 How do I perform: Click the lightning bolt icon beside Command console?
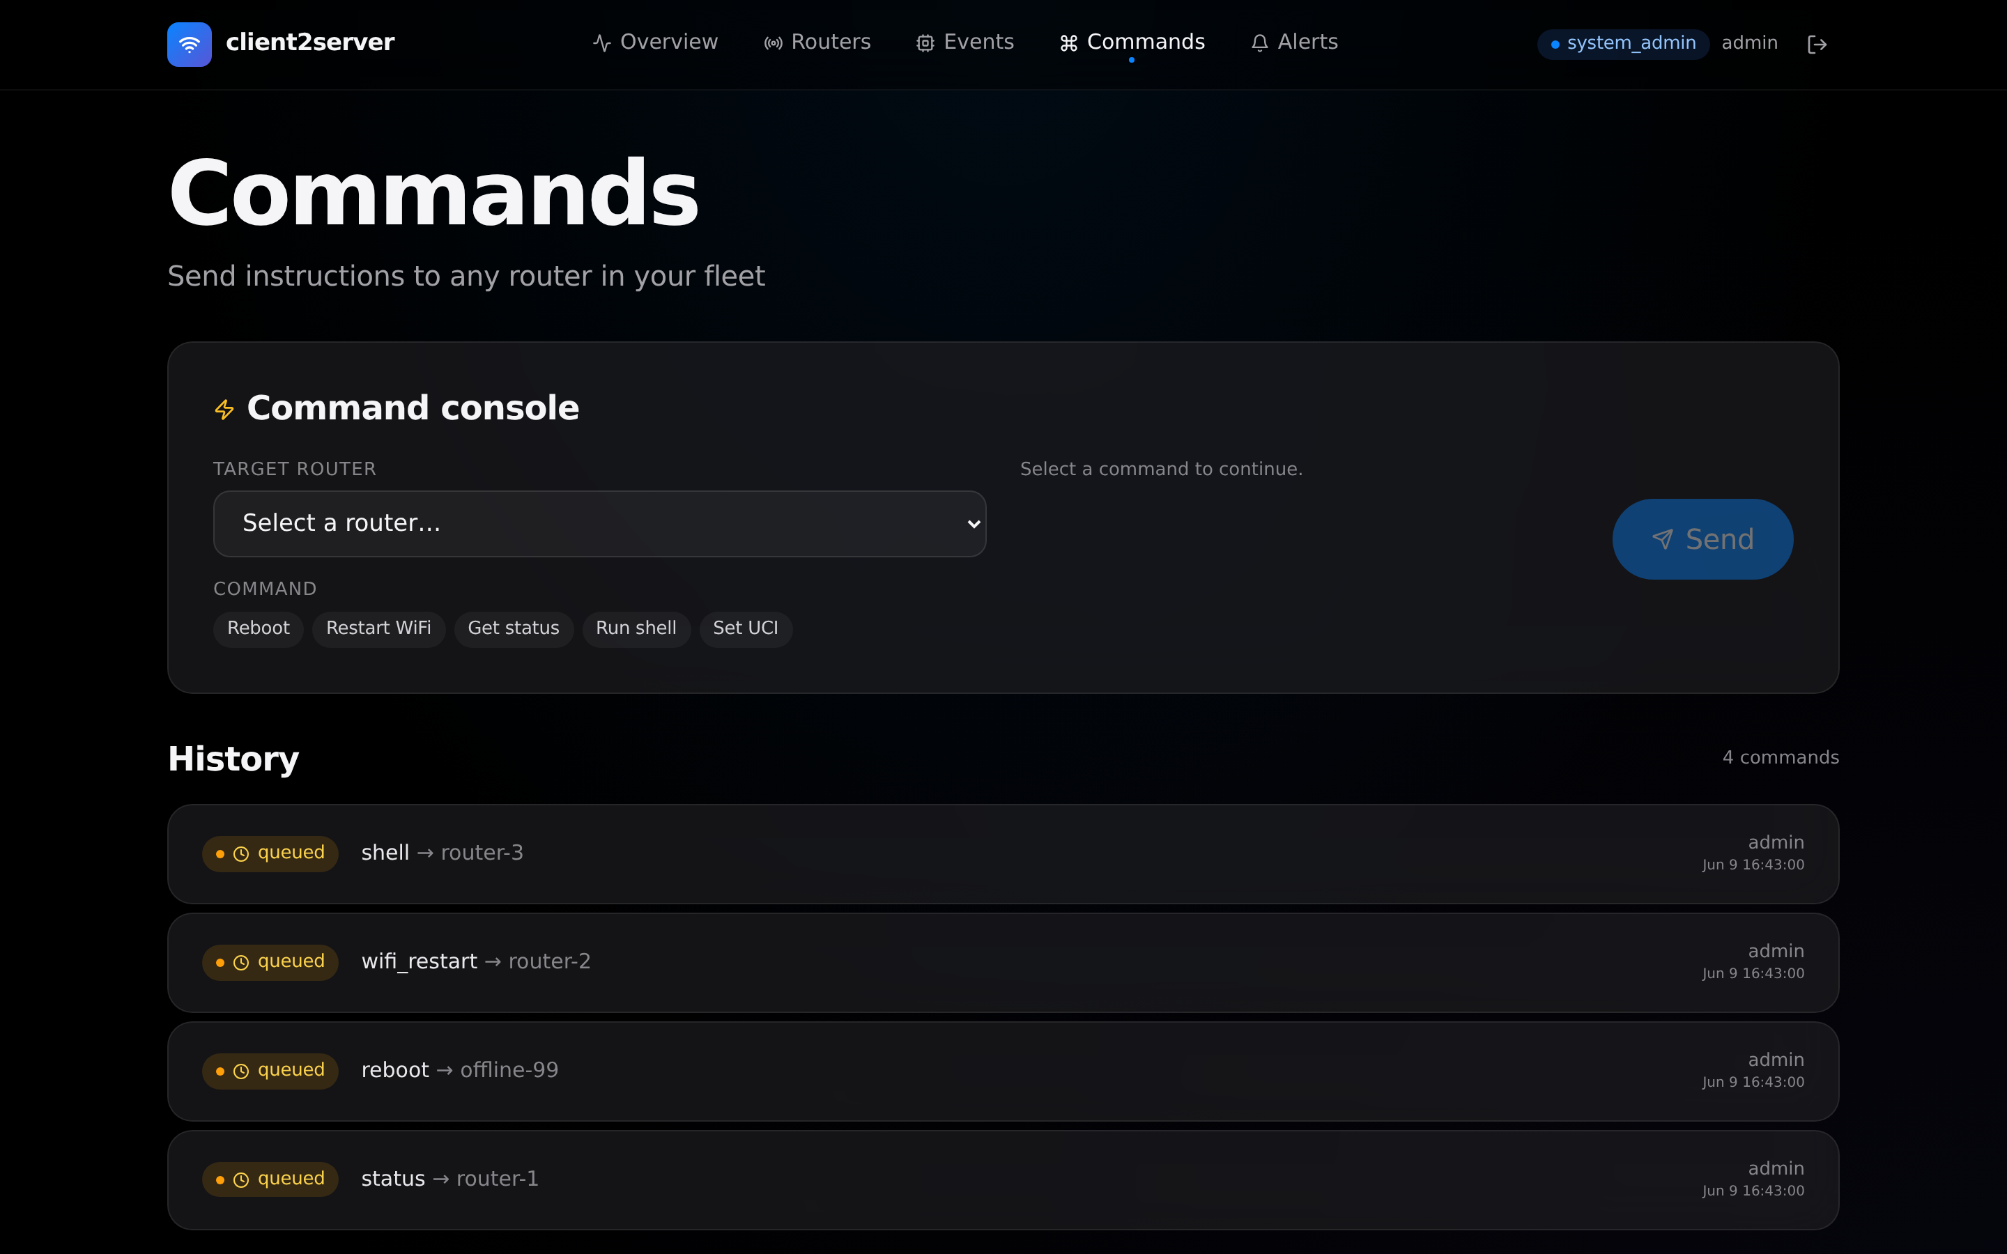(225, 410)
